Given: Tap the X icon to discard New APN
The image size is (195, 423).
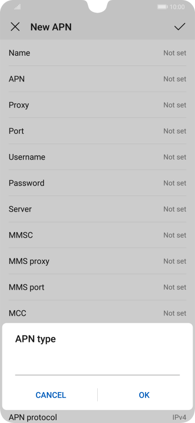Looking at the screenshot, I should tap(15, 27).
